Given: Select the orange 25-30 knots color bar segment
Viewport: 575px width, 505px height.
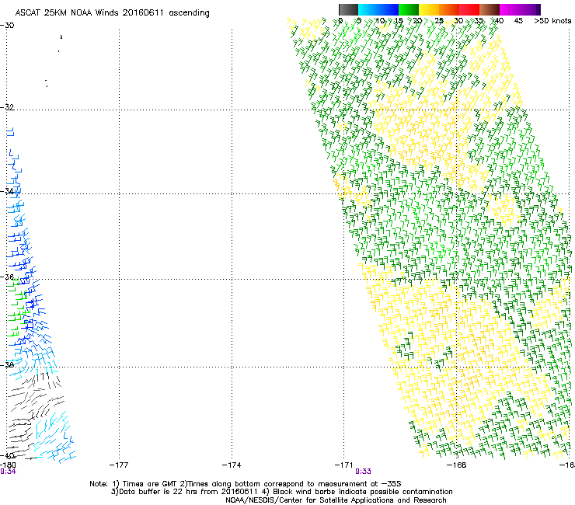Looking at the screenshot, I should click(449, 9).
